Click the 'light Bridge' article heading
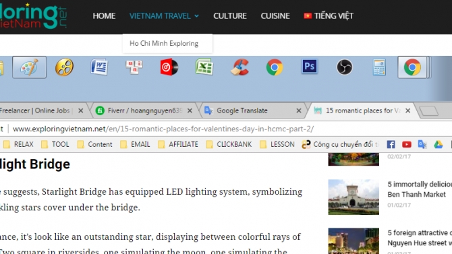This screenshot has width=452, height=254. coord(35,164)
